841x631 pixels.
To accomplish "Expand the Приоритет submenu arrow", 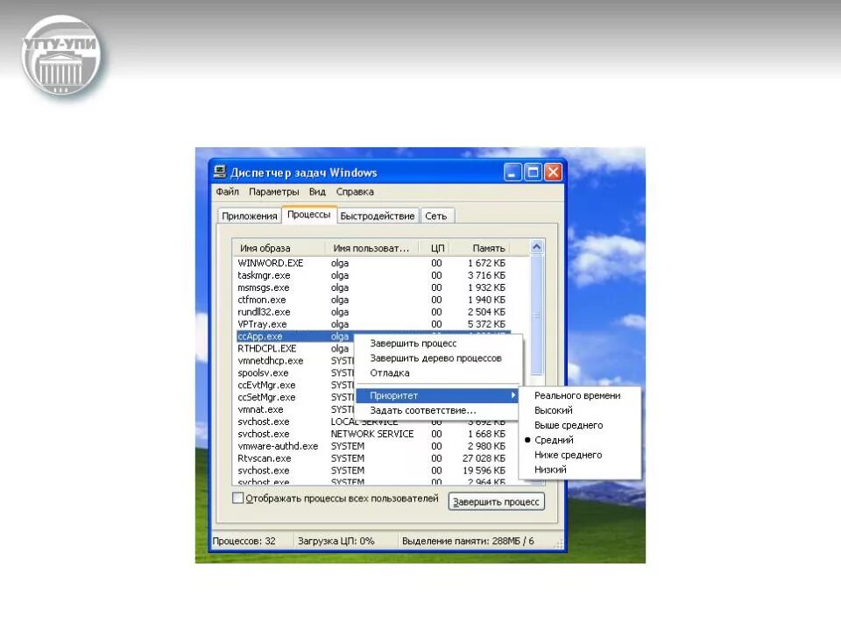I will click(x=512, y=395).
